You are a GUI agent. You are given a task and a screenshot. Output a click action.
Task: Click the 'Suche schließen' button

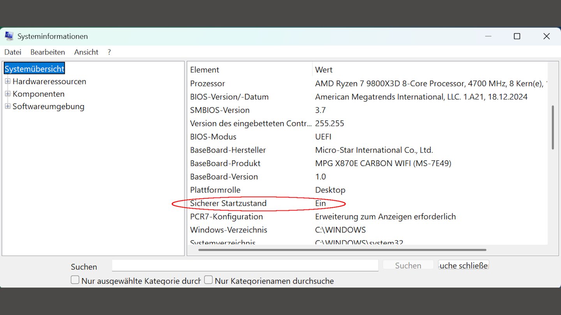pyautogui.click(x=463, y=265)
